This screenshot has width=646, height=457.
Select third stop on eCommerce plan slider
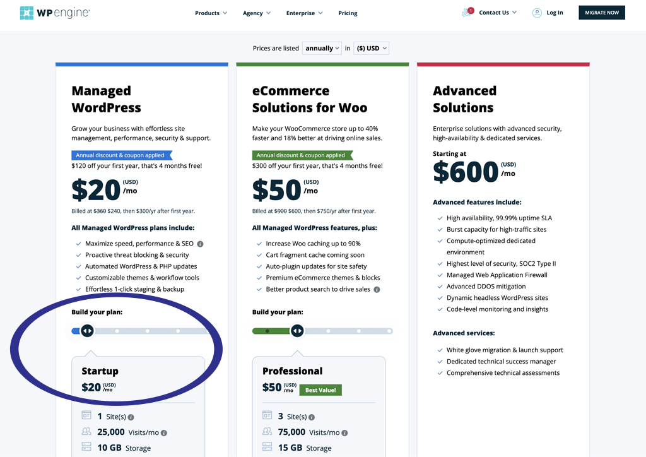(x=328, y=331)
